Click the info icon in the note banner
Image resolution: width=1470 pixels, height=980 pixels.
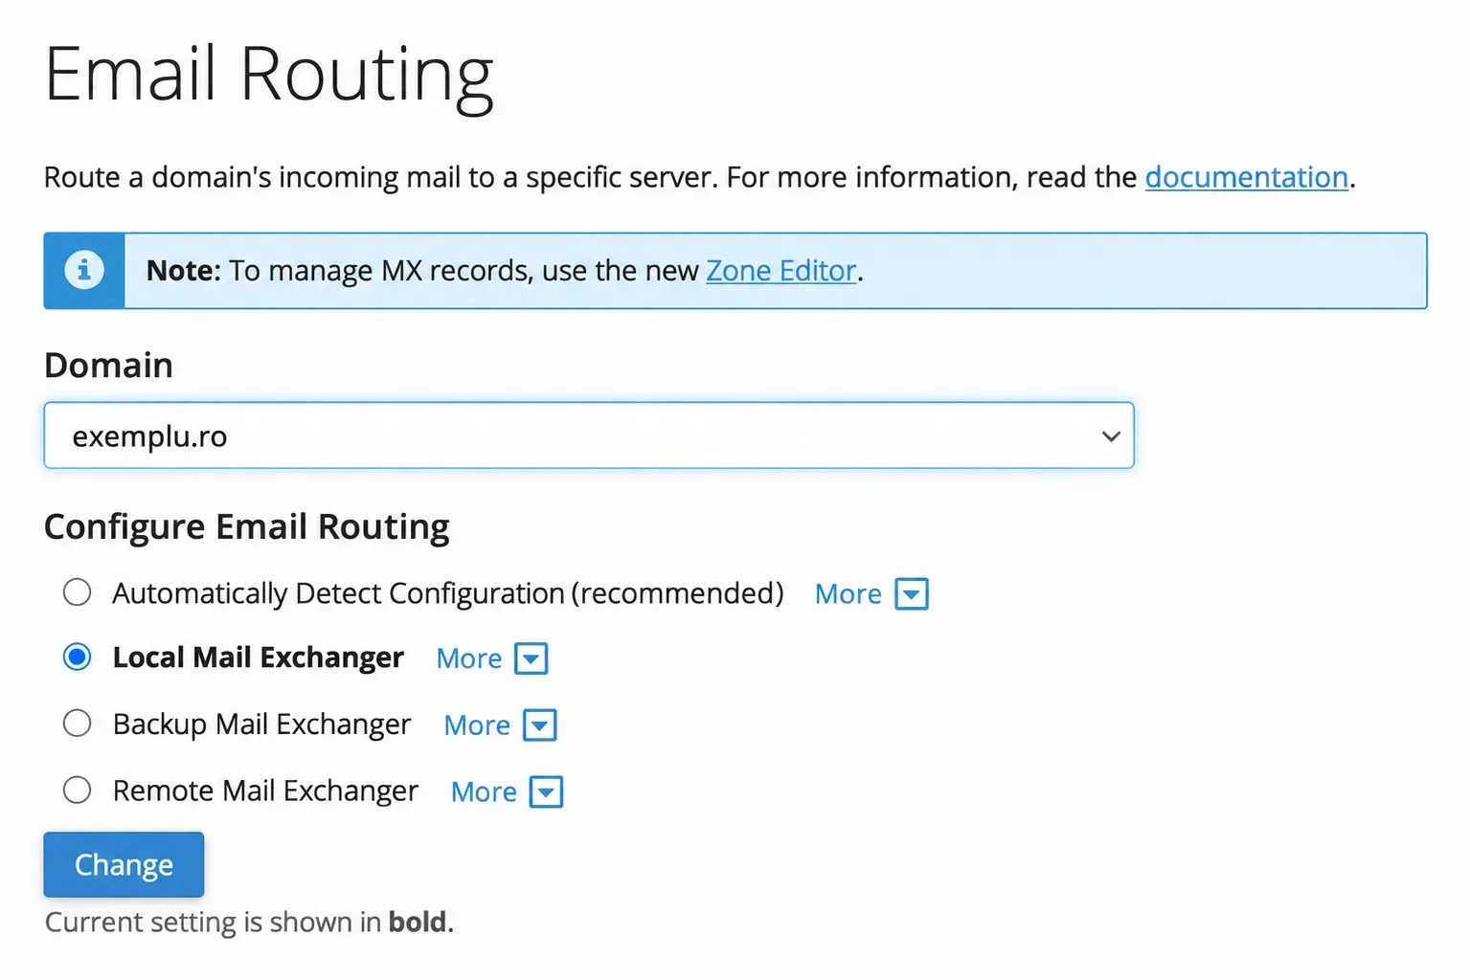pos(84,270)
